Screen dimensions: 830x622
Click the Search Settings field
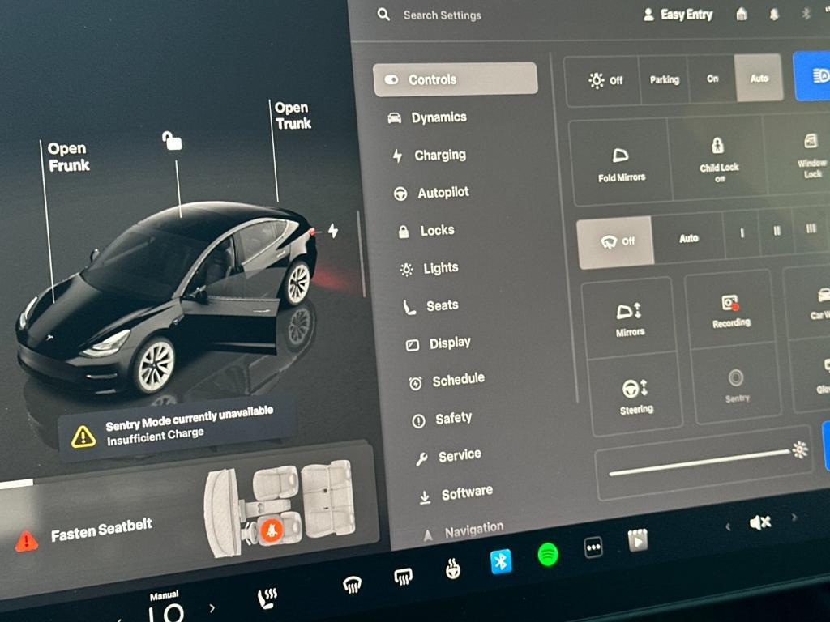pyautogui.click(x=442, y=15)
